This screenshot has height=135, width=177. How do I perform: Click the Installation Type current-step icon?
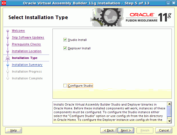point(8,58)
